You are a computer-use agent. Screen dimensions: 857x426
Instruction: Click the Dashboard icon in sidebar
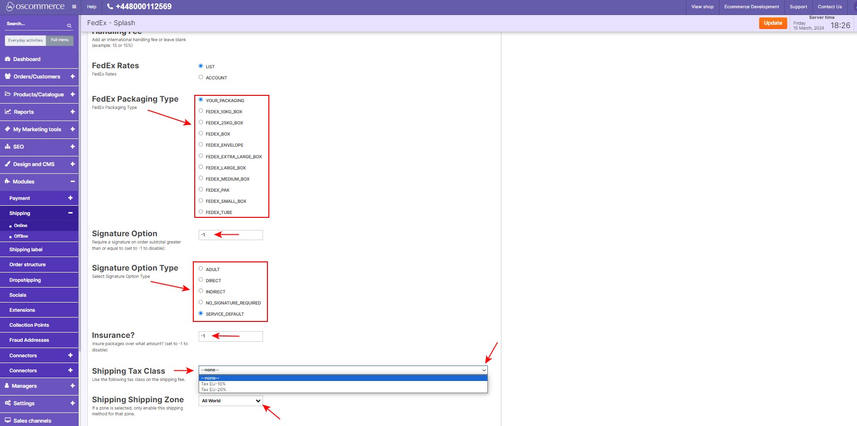point(7,59)
